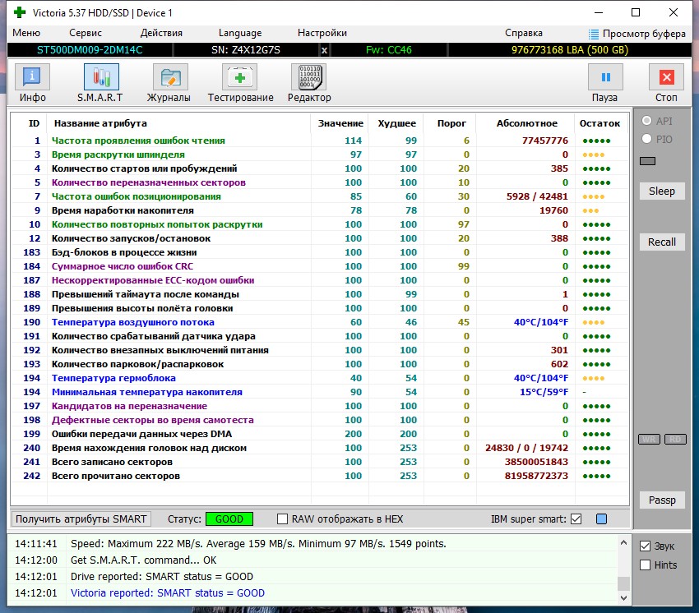Enable the Hints checkbox
This screenshot has height=613, width=699.
(x=645, y=565)
